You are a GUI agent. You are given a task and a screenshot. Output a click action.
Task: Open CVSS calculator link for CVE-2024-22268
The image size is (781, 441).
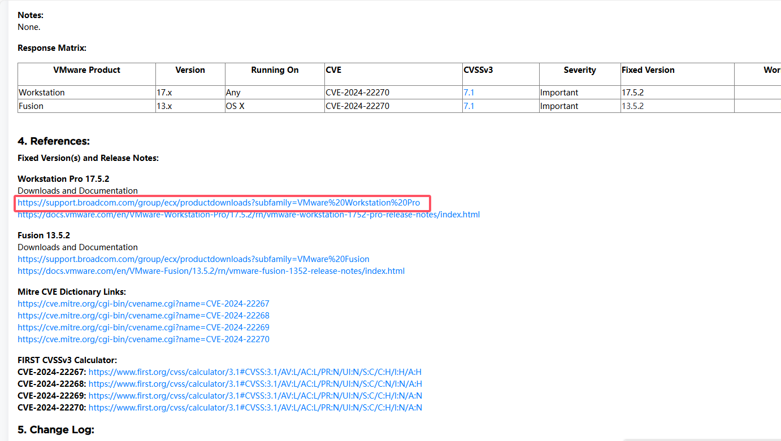click(255, 384)
